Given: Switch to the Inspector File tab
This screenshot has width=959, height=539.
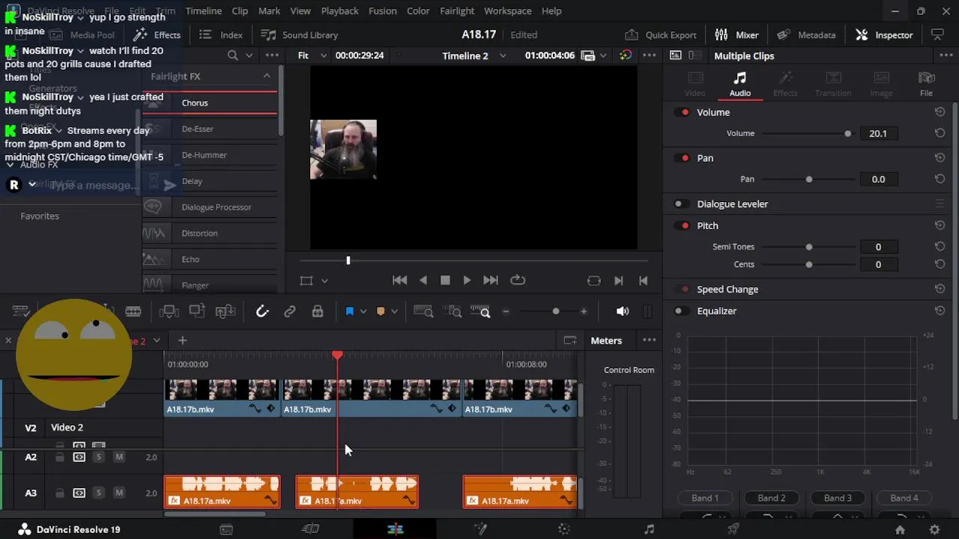Looking at the screenshot, I should [x=926, y=85].
